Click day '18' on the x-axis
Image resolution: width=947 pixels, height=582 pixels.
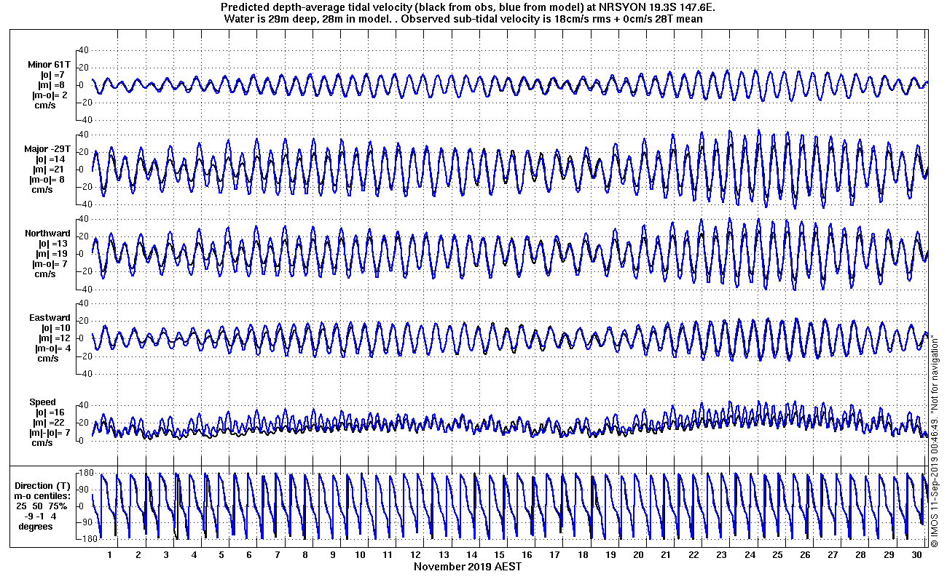click(x=583, y=554)
